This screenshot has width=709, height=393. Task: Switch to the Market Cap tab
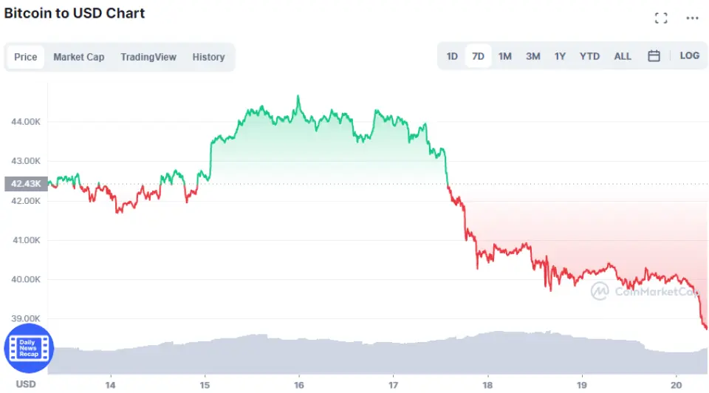78,57
